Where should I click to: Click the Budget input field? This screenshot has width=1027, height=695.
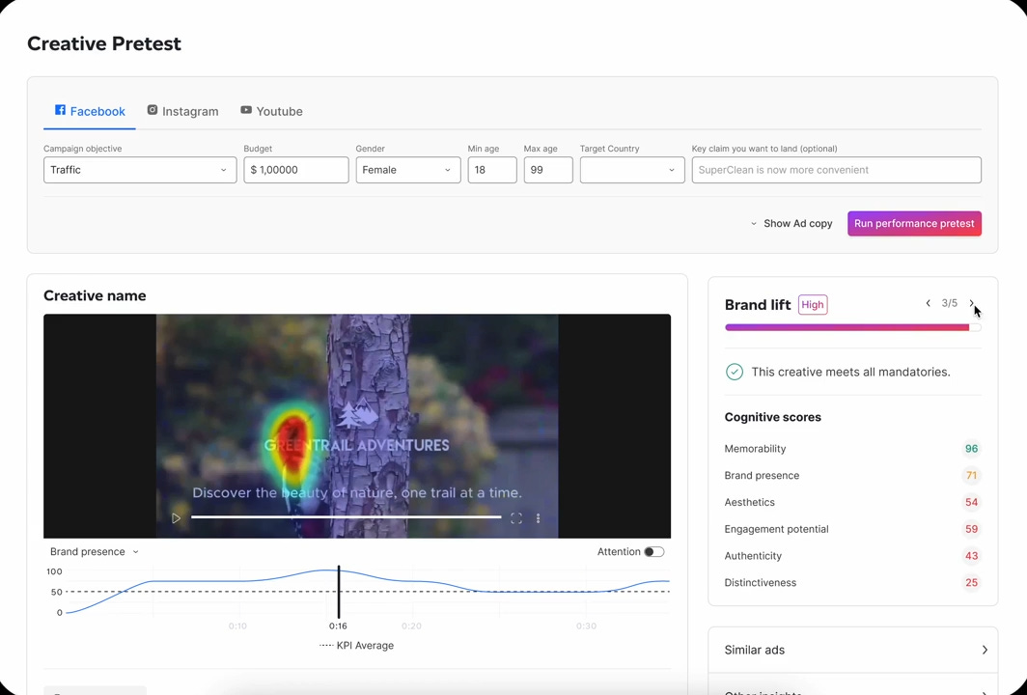click(296, 170)
